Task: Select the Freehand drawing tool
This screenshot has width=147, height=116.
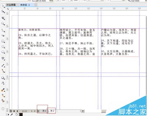Action: pos(3,30)
